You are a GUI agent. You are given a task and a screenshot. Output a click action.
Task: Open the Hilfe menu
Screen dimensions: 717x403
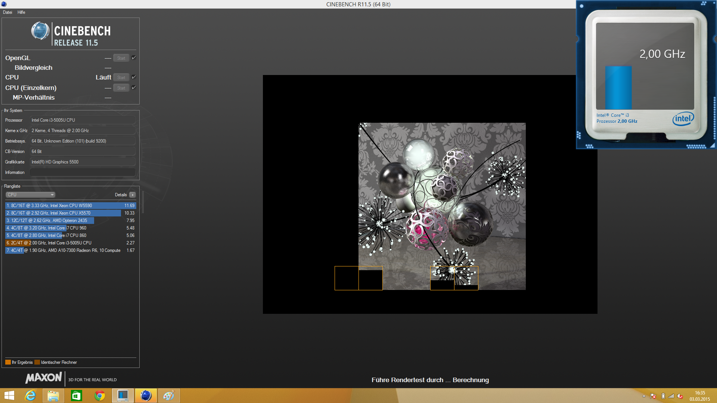(x=21, y=12)
